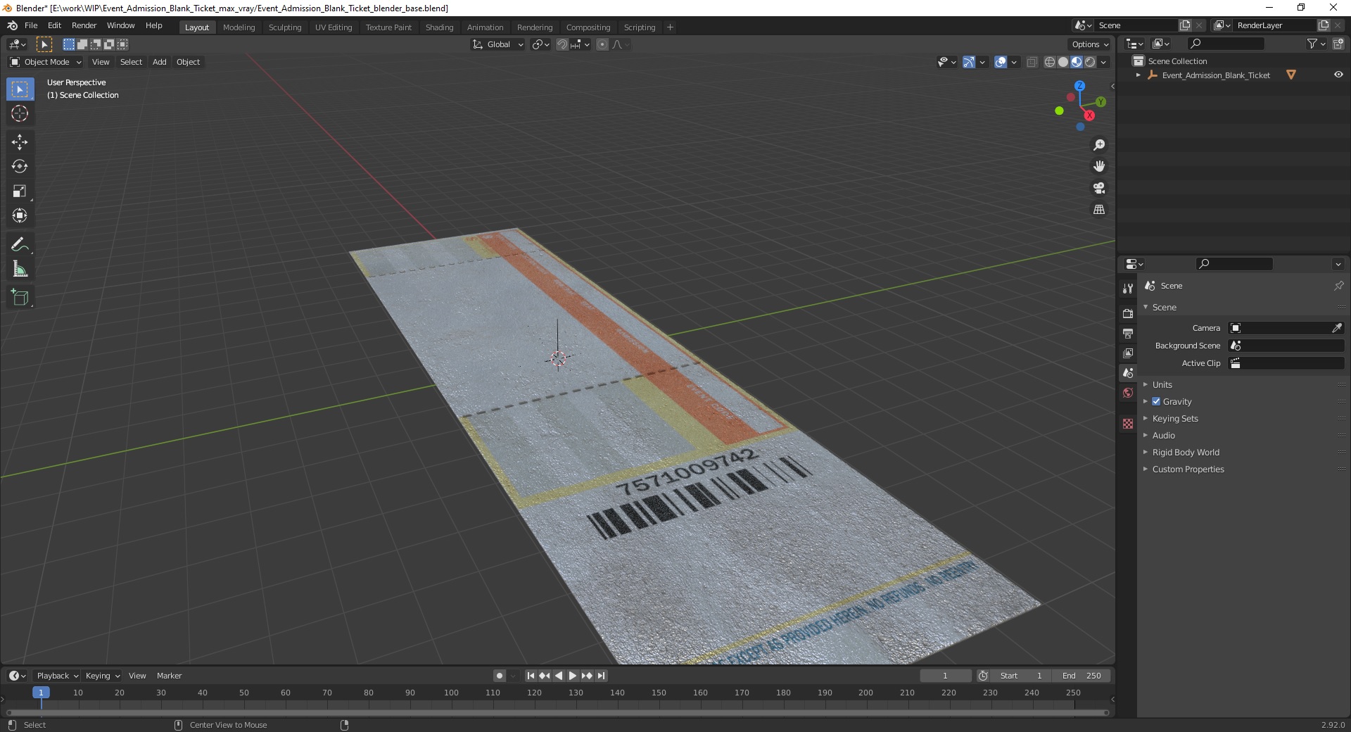Open the viewport Add menu

160,62
